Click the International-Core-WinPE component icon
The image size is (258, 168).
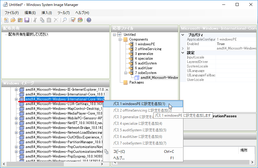[22, 99]
